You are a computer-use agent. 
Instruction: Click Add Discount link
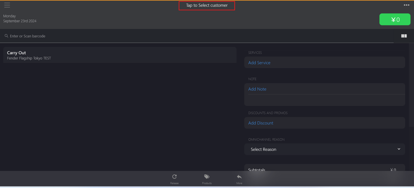pos(261,123)
